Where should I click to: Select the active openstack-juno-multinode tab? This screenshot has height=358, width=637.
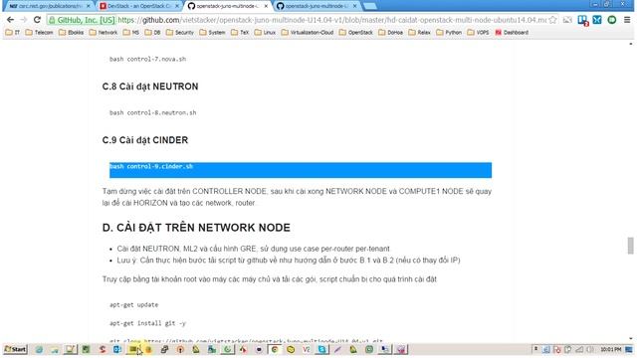click(x=227, y=6)
